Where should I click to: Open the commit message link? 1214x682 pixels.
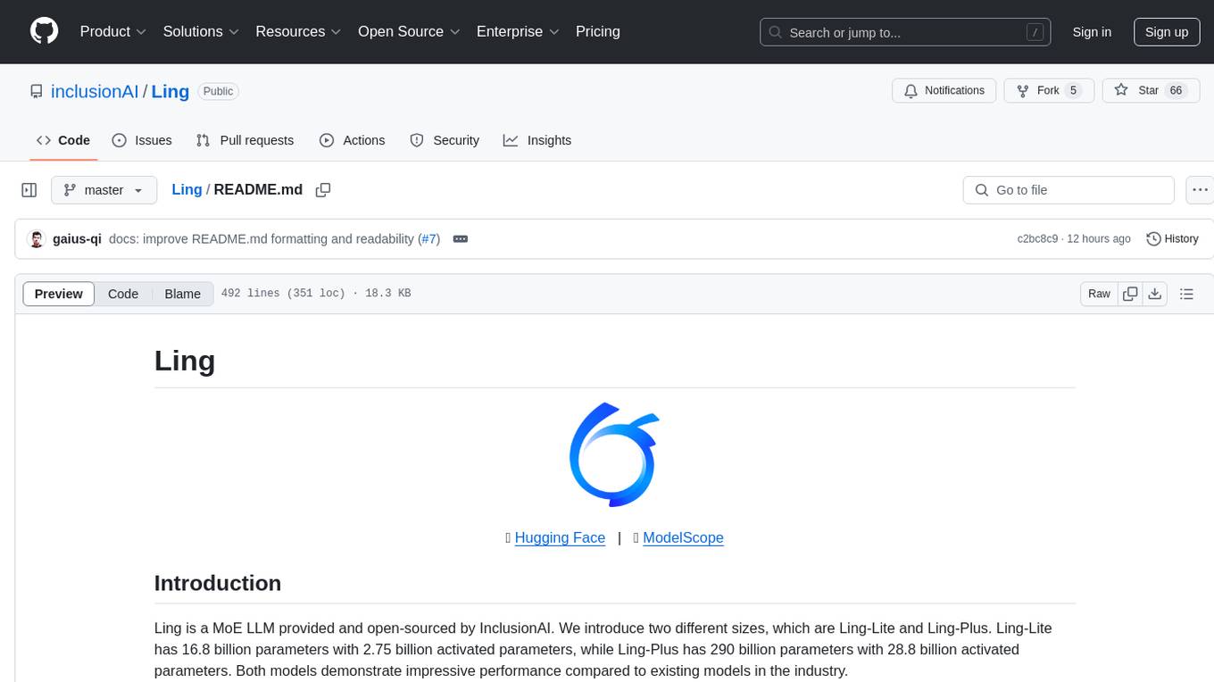[262, 238]
